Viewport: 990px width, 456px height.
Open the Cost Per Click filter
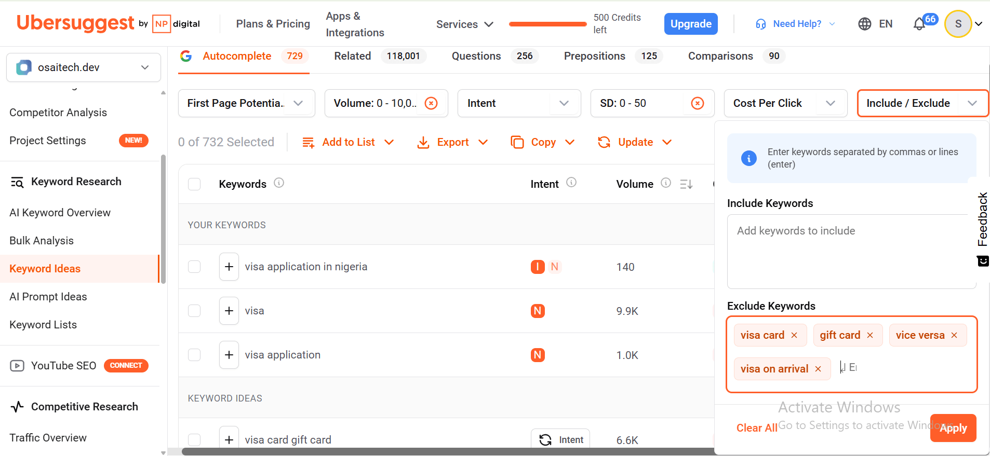coord(785,103)
